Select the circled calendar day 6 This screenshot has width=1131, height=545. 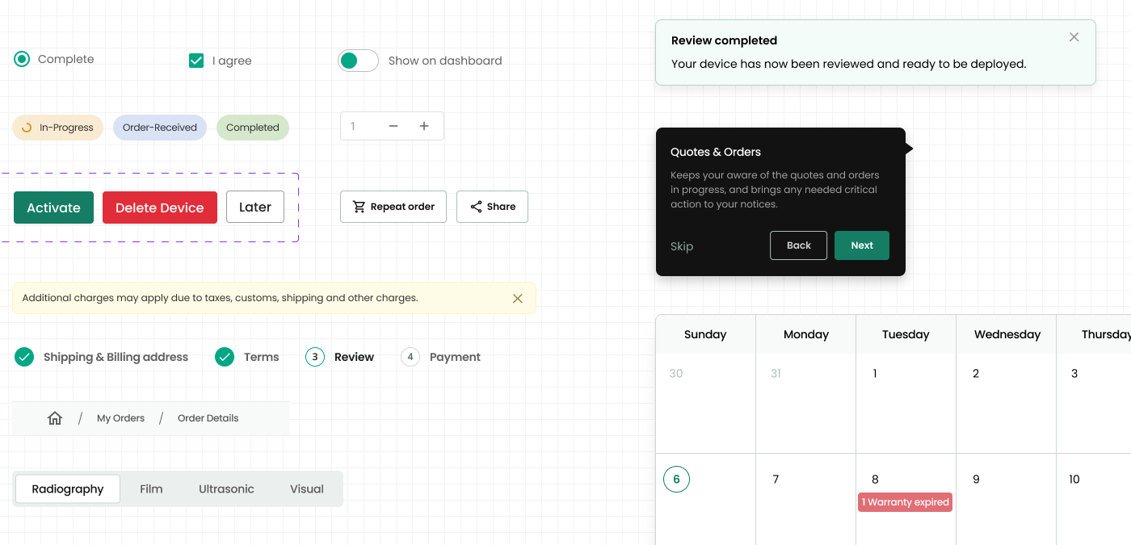pos(676,480)
